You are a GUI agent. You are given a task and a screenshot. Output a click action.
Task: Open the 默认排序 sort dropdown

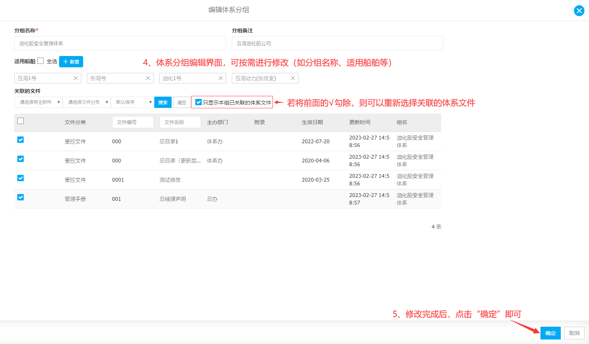[x=132, y=102]
